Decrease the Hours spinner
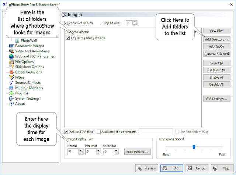This screenshot has height=175, width=236. tap(81, 153)
